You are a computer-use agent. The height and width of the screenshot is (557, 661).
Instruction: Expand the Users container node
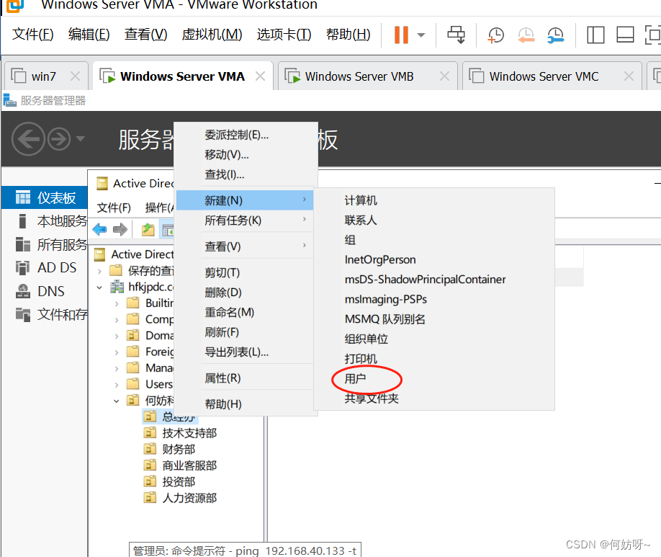117,384
